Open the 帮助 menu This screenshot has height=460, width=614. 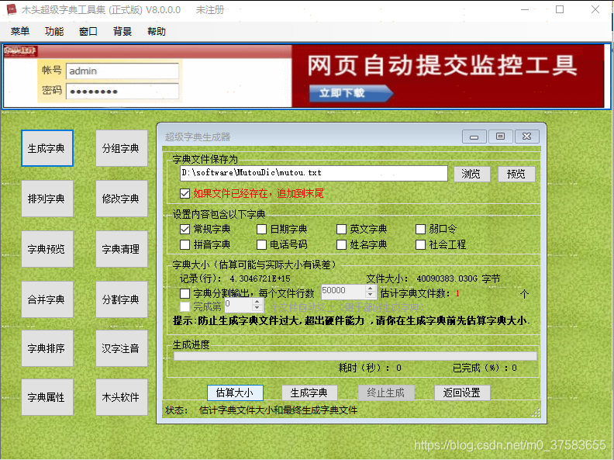click(x=157, y=31)
